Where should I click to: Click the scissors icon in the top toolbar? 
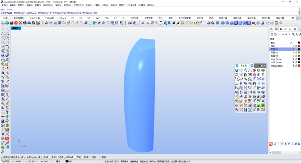click(x=42, y=23)
